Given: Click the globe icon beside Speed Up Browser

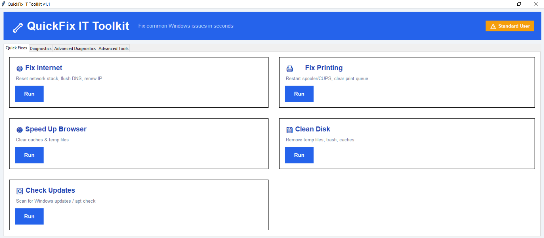Looking at the screenshot, I should [20, 130].
